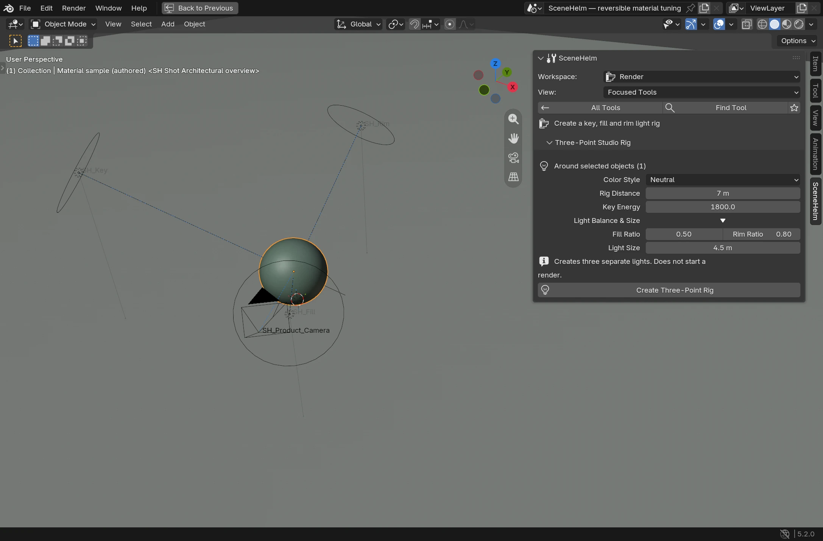The image size is (823, 541).
Task: Switch to the Animation sidebar tab
Action: (815, 154)
